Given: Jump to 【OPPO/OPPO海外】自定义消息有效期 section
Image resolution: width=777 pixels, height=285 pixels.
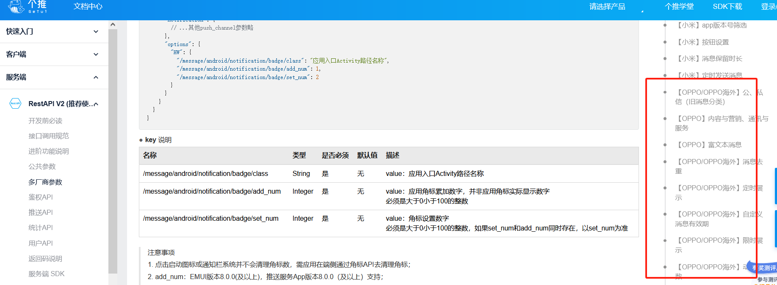Looking at the screenshot, I should (719, 219).
